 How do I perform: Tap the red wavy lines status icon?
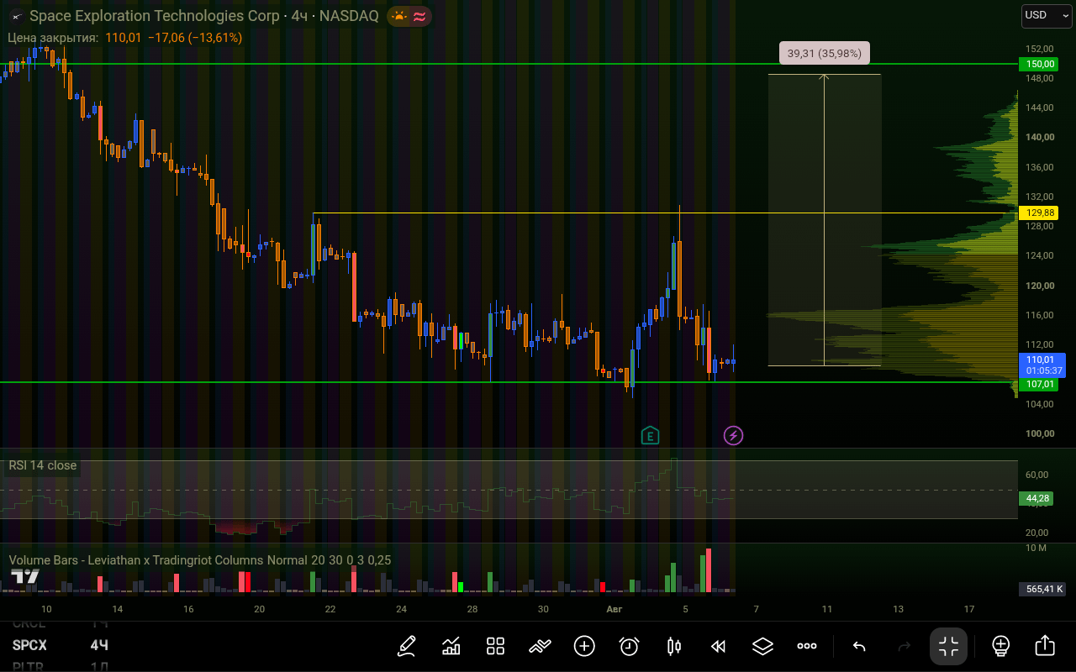[419, 16]
